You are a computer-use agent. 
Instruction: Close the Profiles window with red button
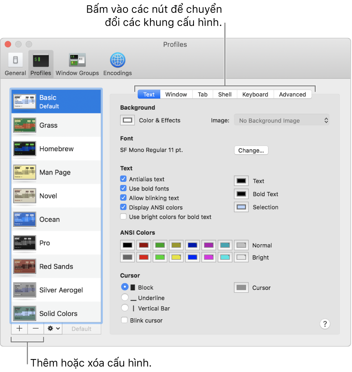coord(8,44)
